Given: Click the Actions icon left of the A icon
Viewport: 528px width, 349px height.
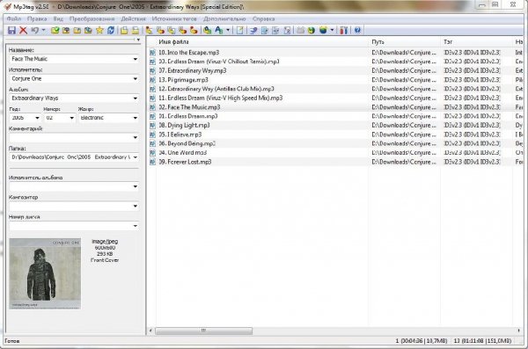Looking at the screenshot, I should [208, 31].
